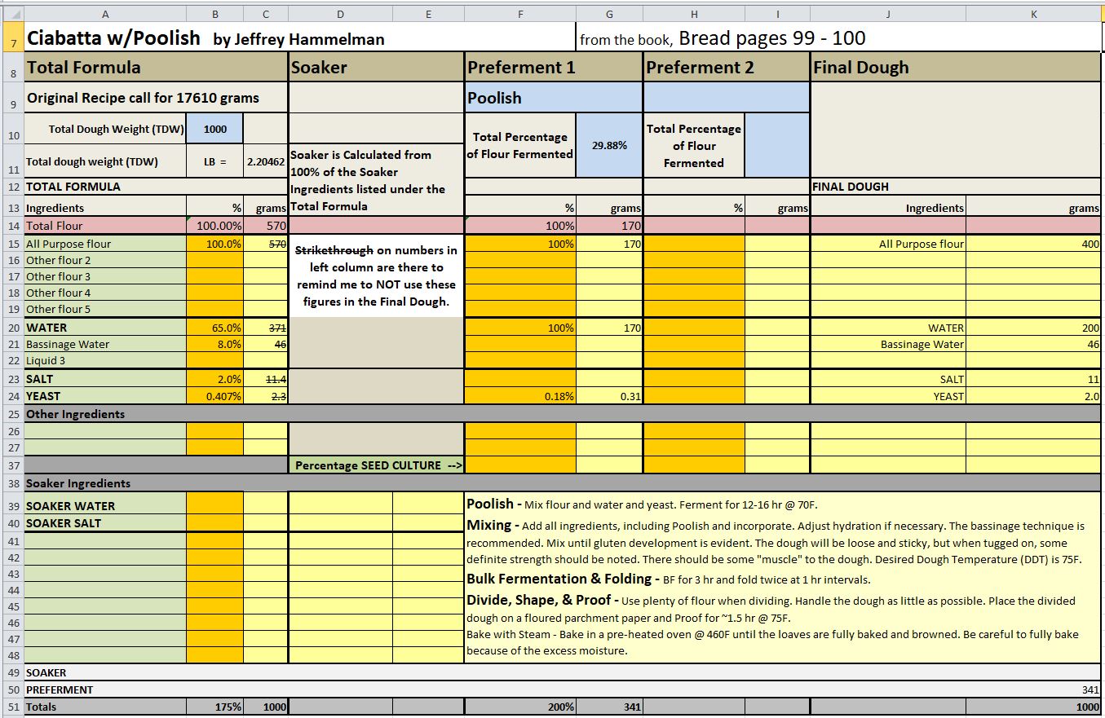
Task: Click the Percentage SEED CULTURE cell
Action: click(377, 465)
